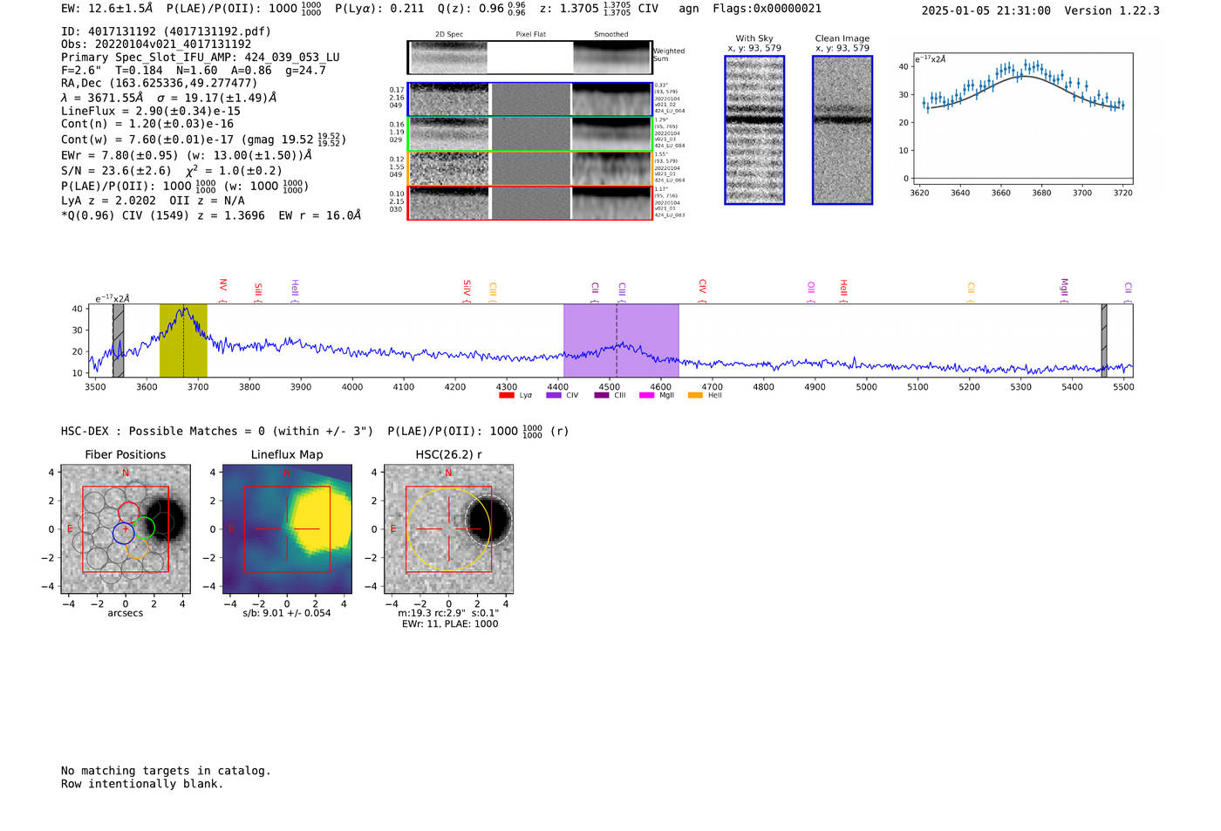Click the orange HeII legend swatch

point(695,395)
